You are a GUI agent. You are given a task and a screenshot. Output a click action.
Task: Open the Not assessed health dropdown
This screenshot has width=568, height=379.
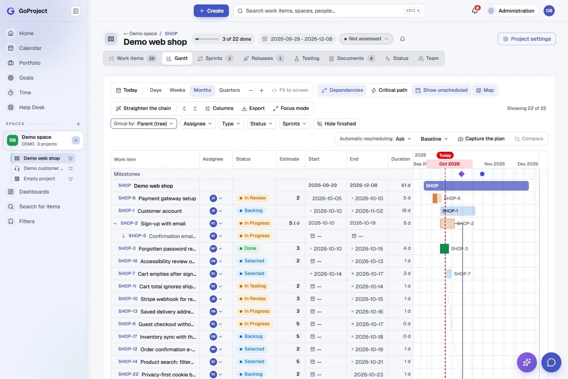tap(366, 39)
